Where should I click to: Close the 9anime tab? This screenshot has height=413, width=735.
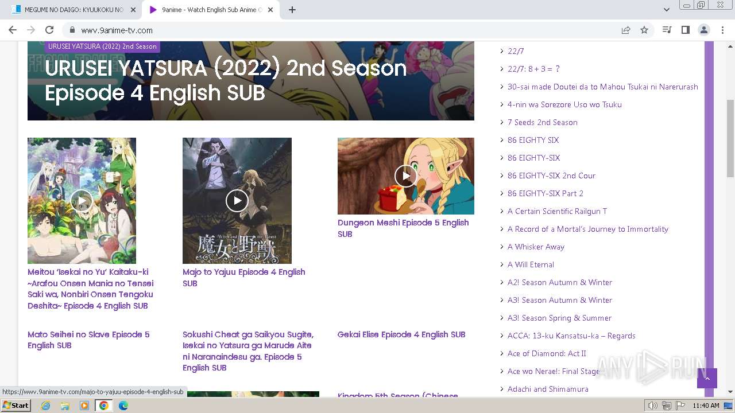click(x=270, y=10)
